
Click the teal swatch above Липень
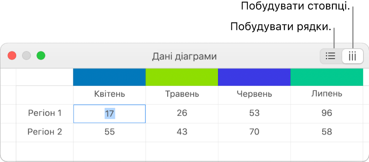pyautogui.click(x=327, y=77)
